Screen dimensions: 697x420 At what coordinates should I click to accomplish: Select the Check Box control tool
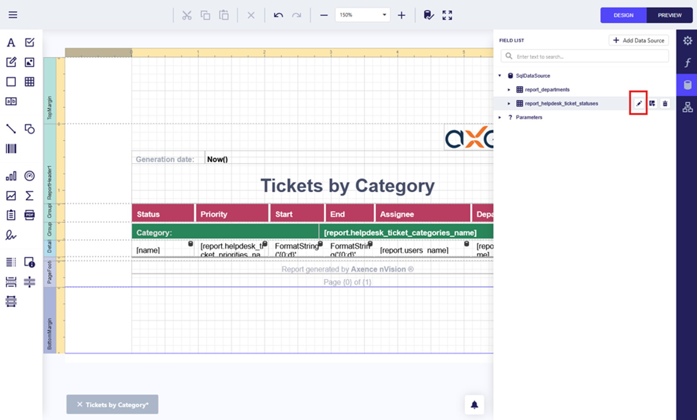[x=30, y=42]
